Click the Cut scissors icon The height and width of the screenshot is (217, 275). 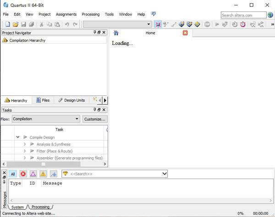coord(42,24)
